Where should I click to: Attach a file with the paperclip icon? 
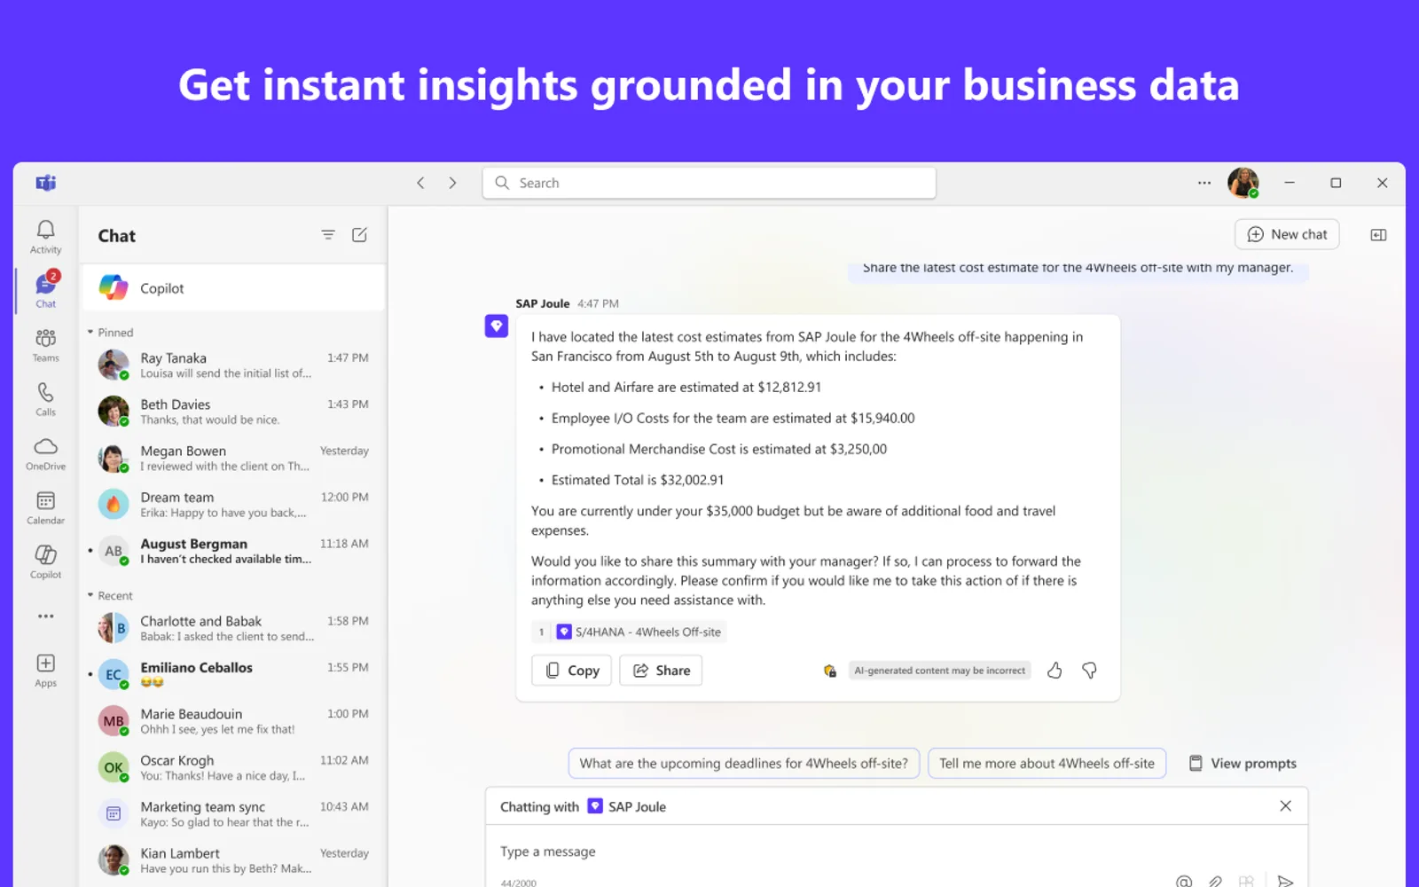pyautogui.click(x=1215, y=881)
